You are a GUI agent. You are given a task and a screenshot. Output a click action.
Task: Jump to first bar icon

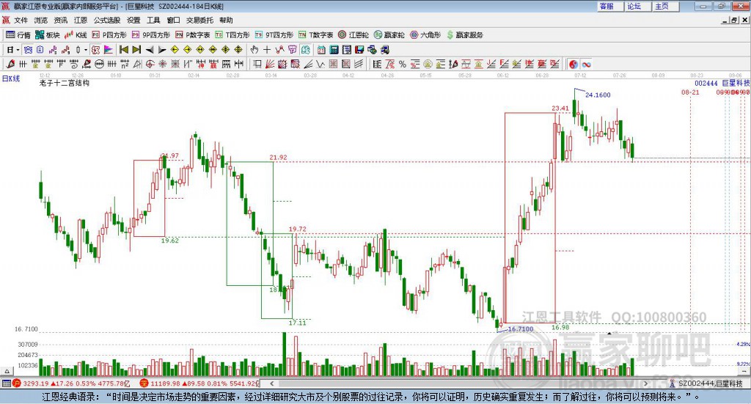123,50
